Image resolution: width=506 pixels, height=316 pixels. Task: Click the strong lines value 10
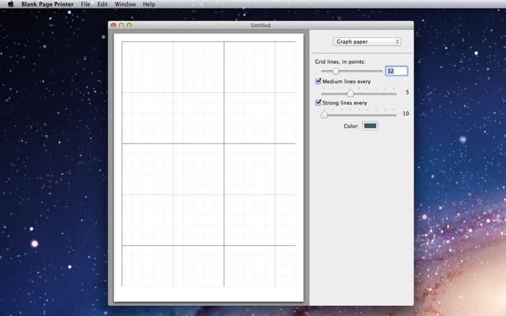point(405,114)
